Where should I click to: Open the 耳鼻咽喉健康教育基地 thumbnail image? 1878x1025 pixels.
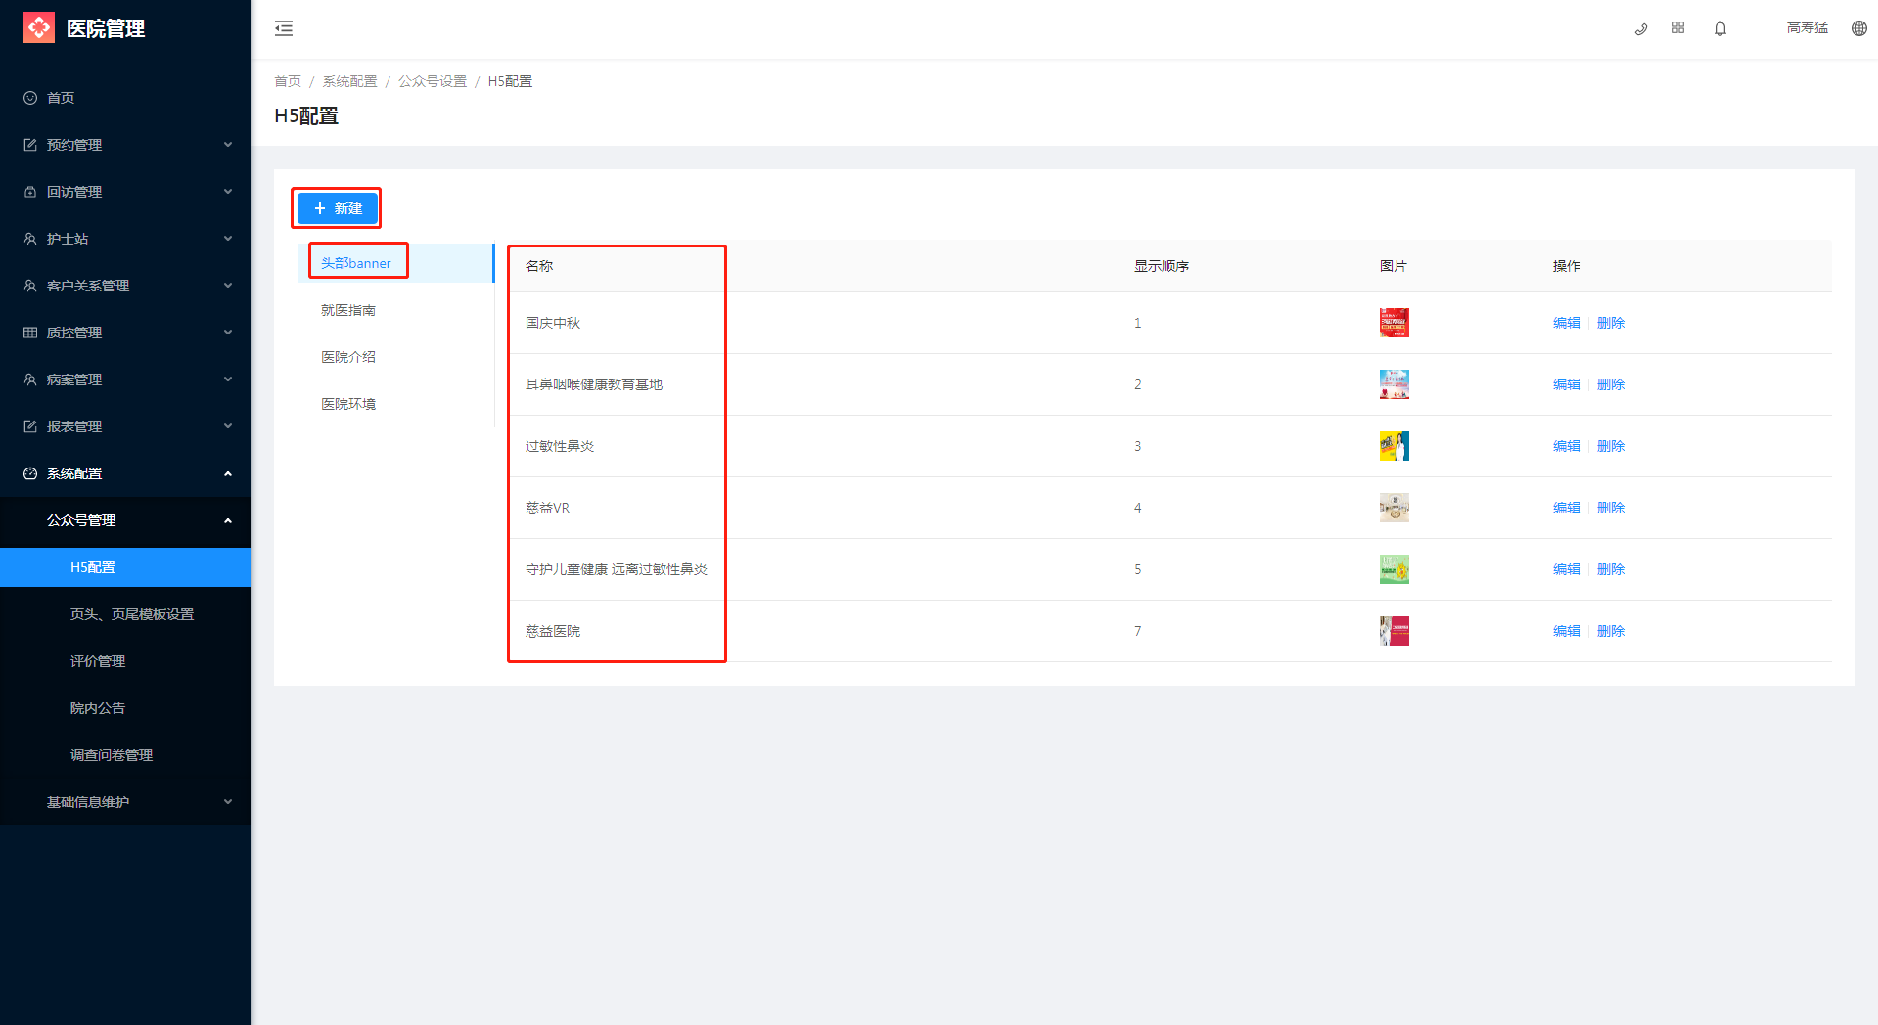[x=1395, y=384]
